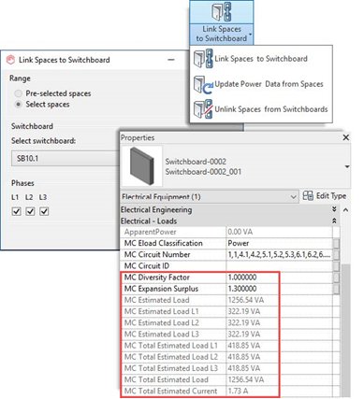Image resolution: width=364 pixels, height=399 pixels.
Task: Edit the MC Diversity Factor value field
Action: 279,278
